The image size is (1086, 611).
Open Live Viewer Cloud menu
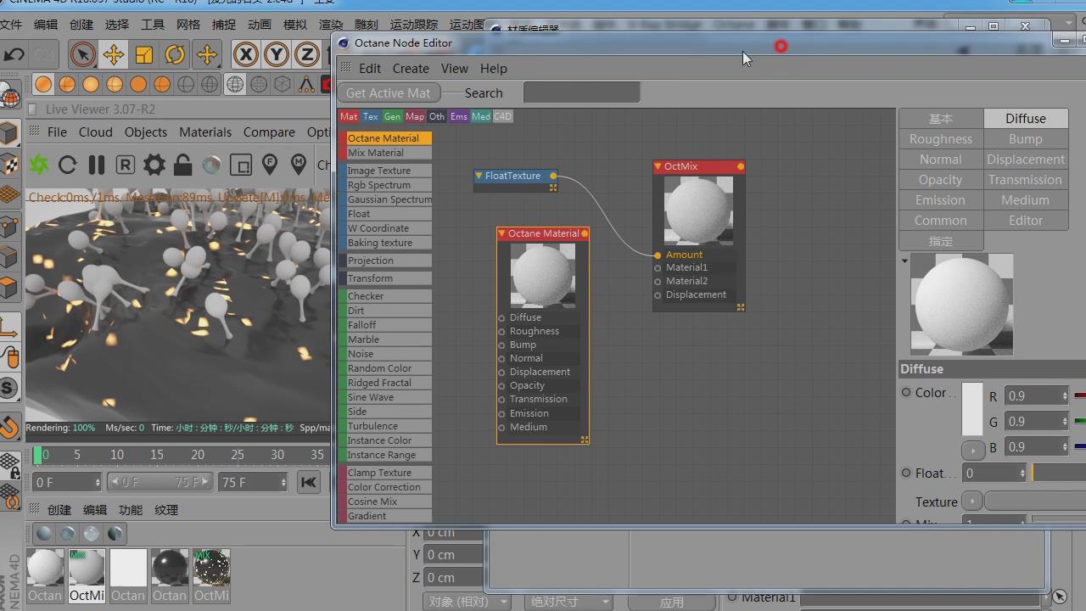tap(96, 132)
